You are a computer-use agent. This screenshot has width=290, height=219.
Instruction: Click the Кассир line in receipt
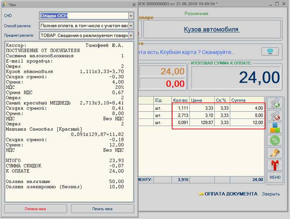(65, 45)
